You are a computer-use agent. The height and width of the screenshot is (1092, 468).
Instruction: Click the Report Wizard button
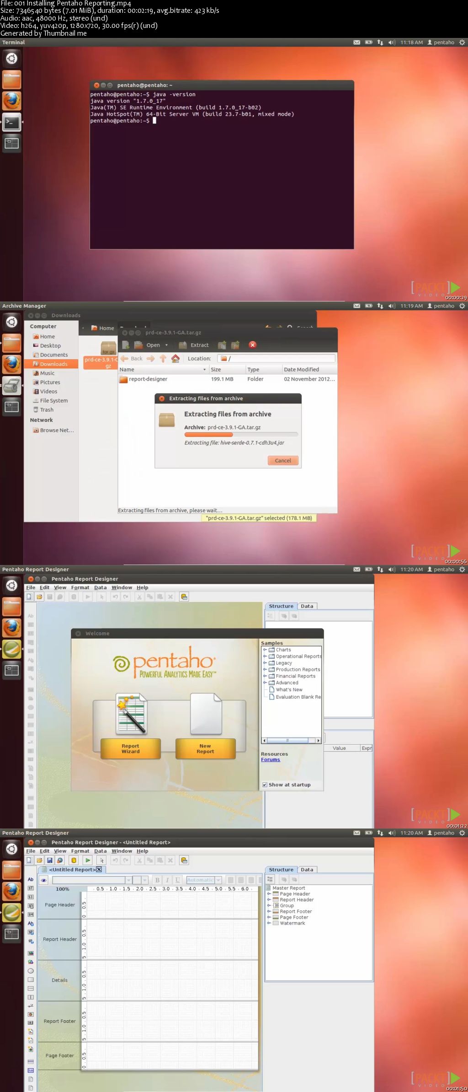coord(131,748)
